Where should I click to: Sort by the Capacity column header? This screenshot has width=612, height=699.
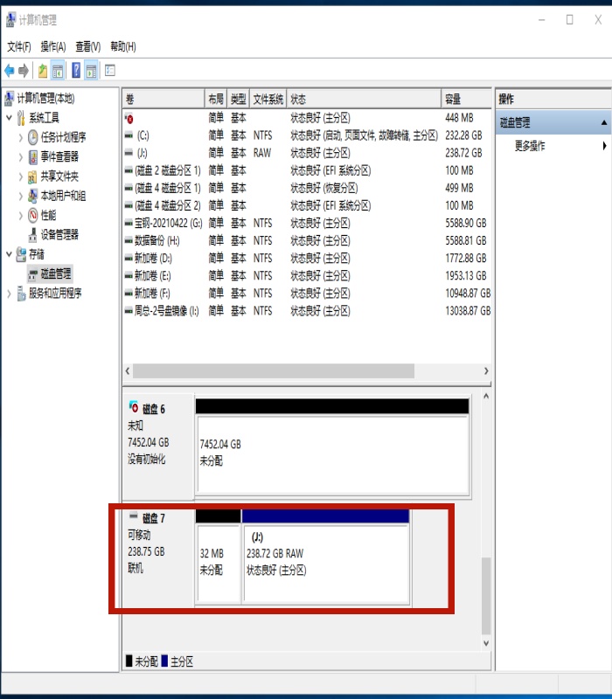(466, 99)
